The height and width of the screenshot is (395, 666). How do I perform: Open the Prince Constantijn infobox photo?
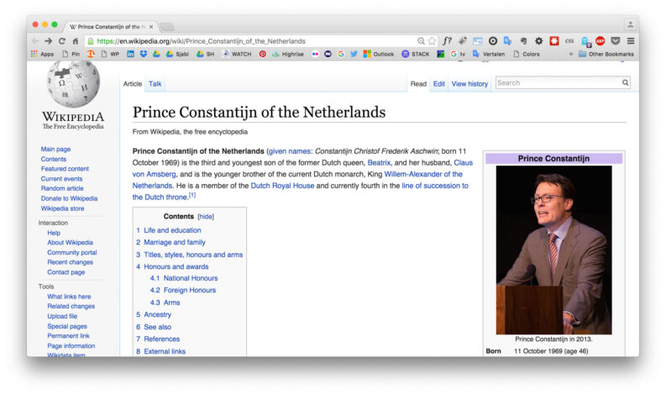(553, 250)
